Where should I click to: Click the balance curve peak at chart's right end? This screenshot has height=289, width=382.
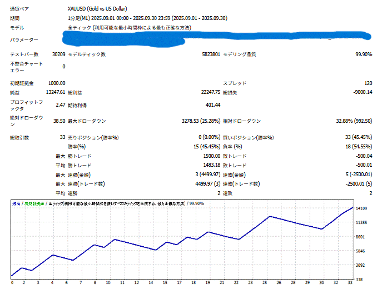pyautogui.click(x=351, y=208)
